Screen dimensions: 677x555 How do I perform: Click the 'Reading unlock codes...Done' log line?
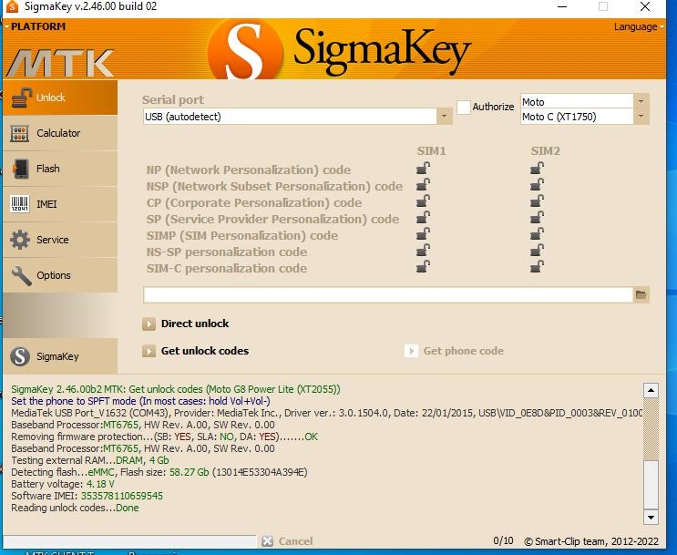coord(75,508)
